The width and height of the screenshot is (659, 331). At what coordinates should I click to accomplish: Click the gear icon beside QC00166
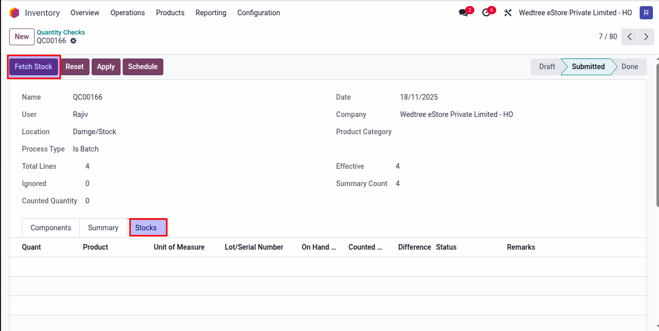pos(73,41)
